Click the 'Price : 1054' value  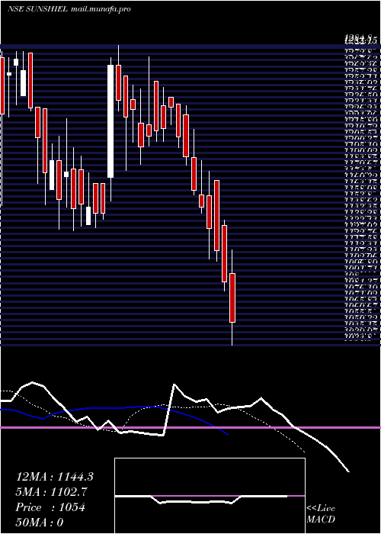click(50, 507)
